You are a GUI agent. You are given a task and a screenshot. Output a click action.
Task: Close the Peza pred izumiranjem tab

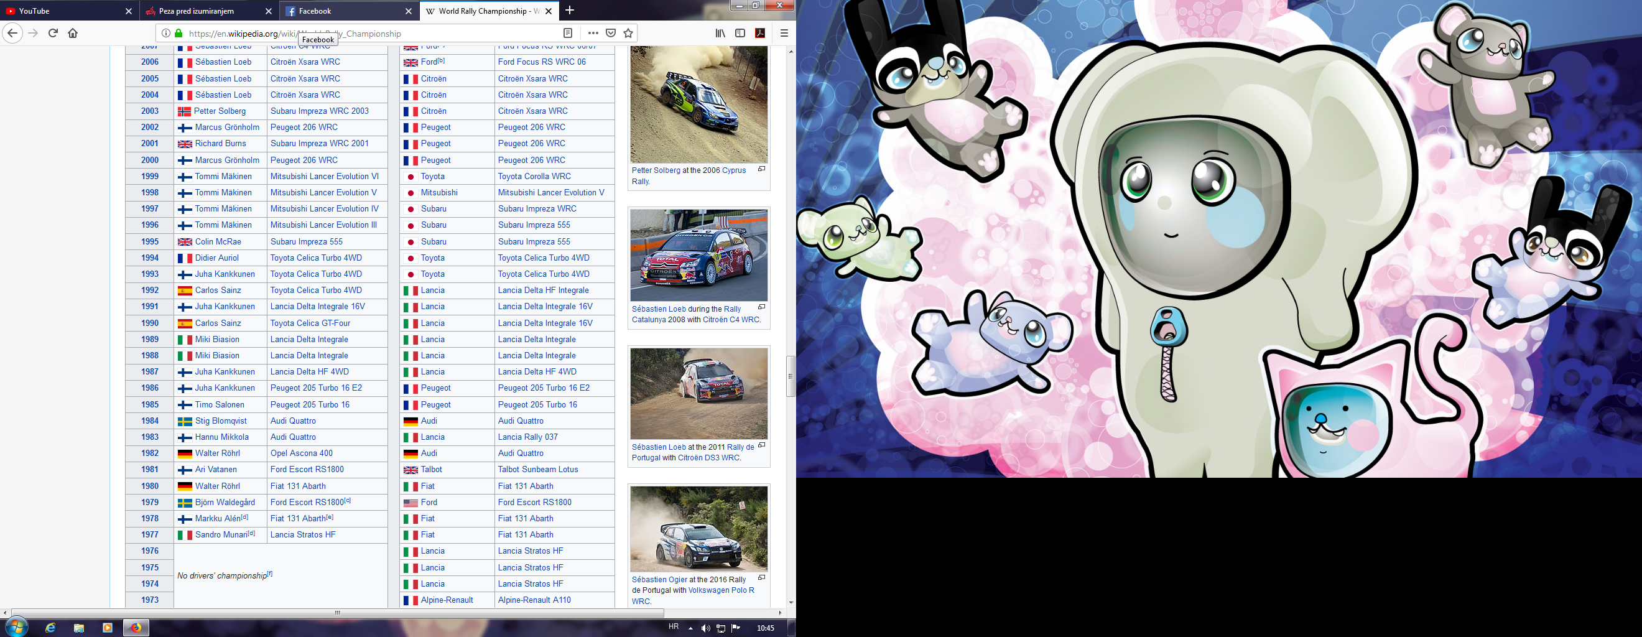pos(268,11)
